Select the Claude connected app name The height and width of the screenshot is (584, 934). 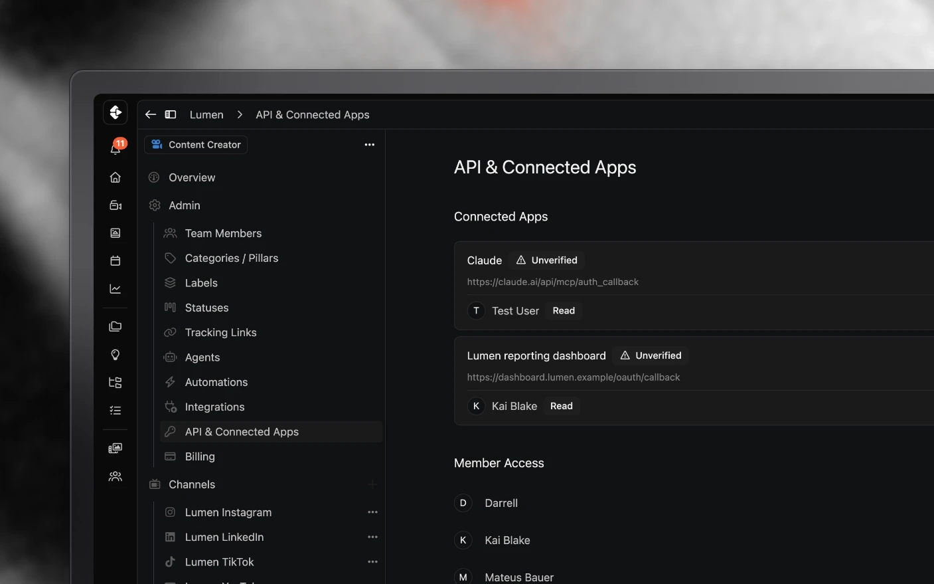[485, 260]
